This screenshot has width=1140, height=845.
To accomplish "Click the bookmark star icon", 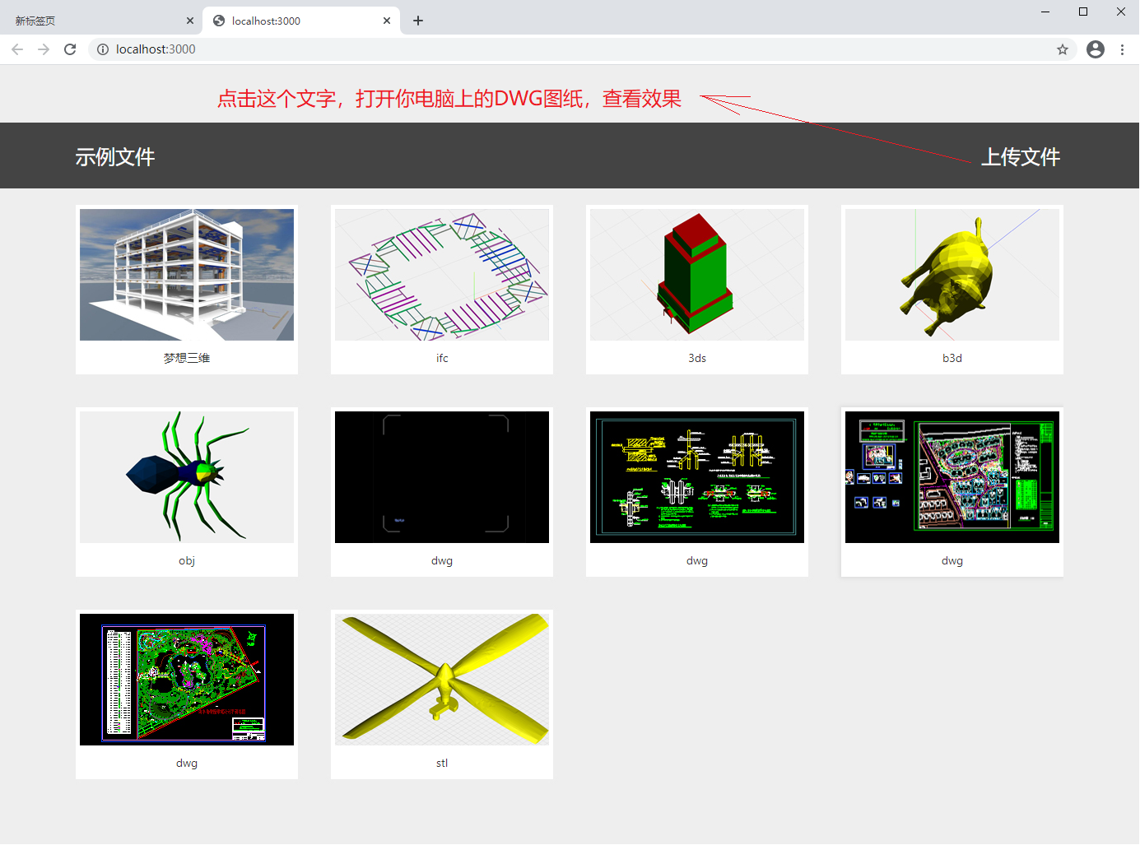I will pyautogui.click(x=1063, y=49).
